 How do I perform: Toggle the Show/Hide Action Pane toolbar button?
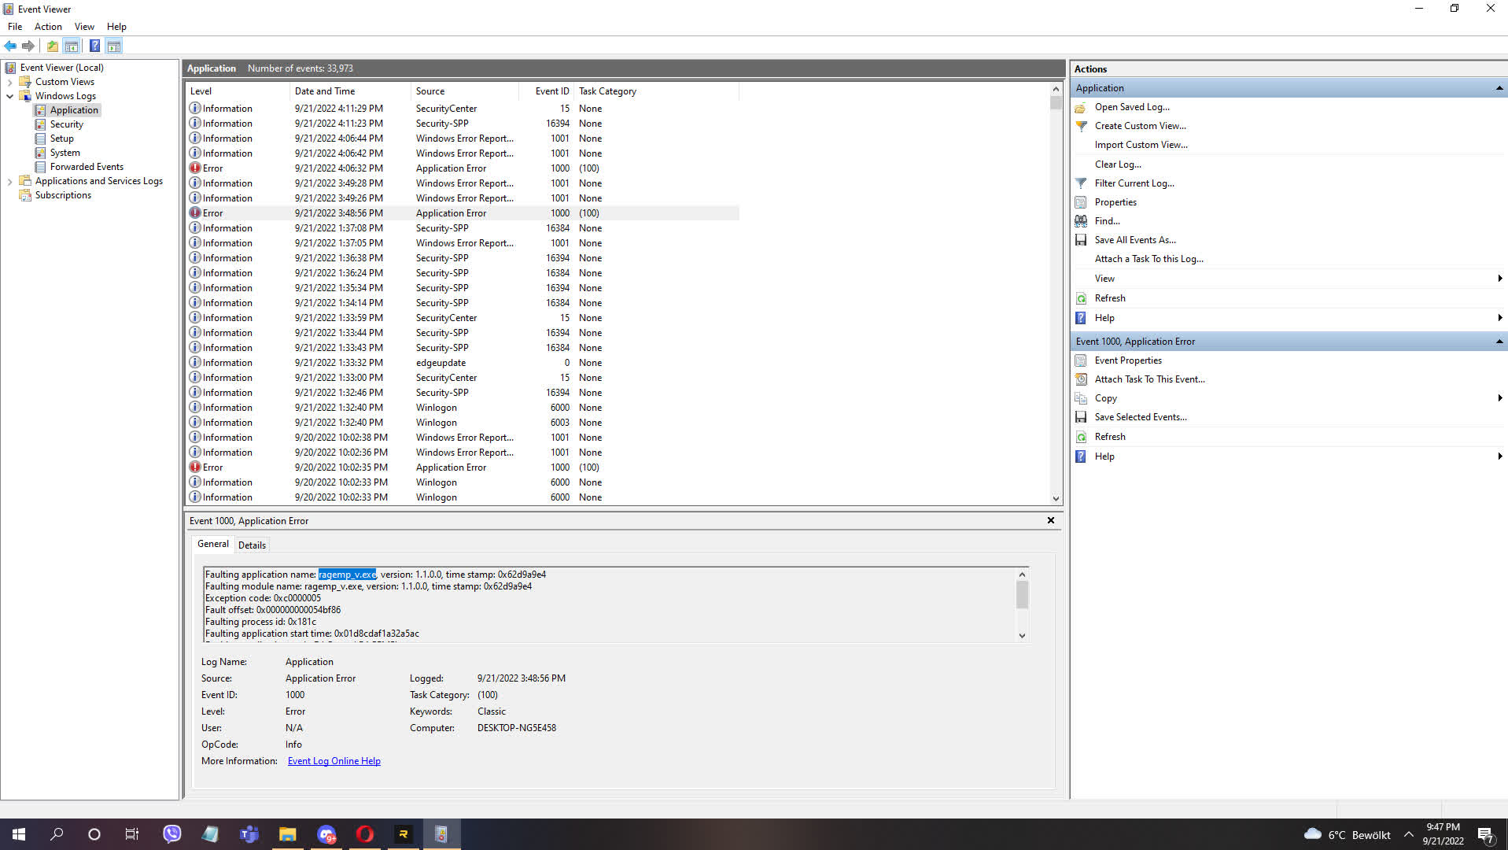click(114, 46)
